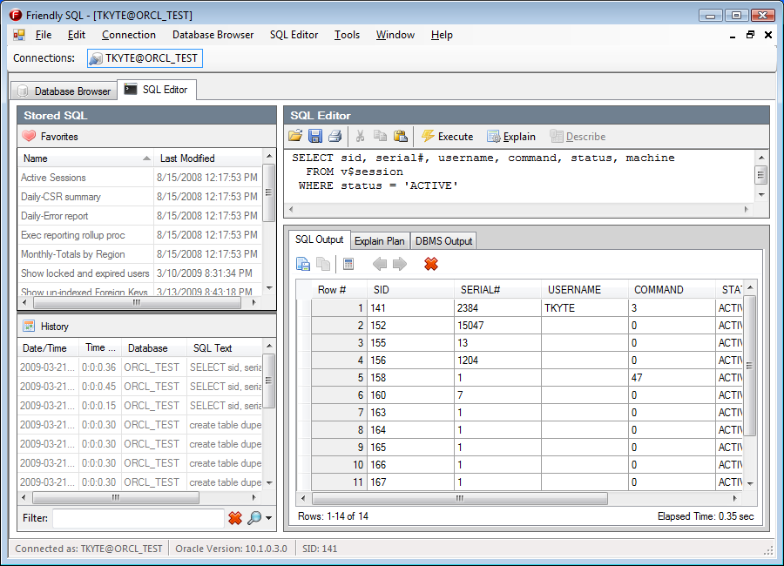Select the TKYTE username cell in results
The image size is (784, 566).
[x=585, y=308]
